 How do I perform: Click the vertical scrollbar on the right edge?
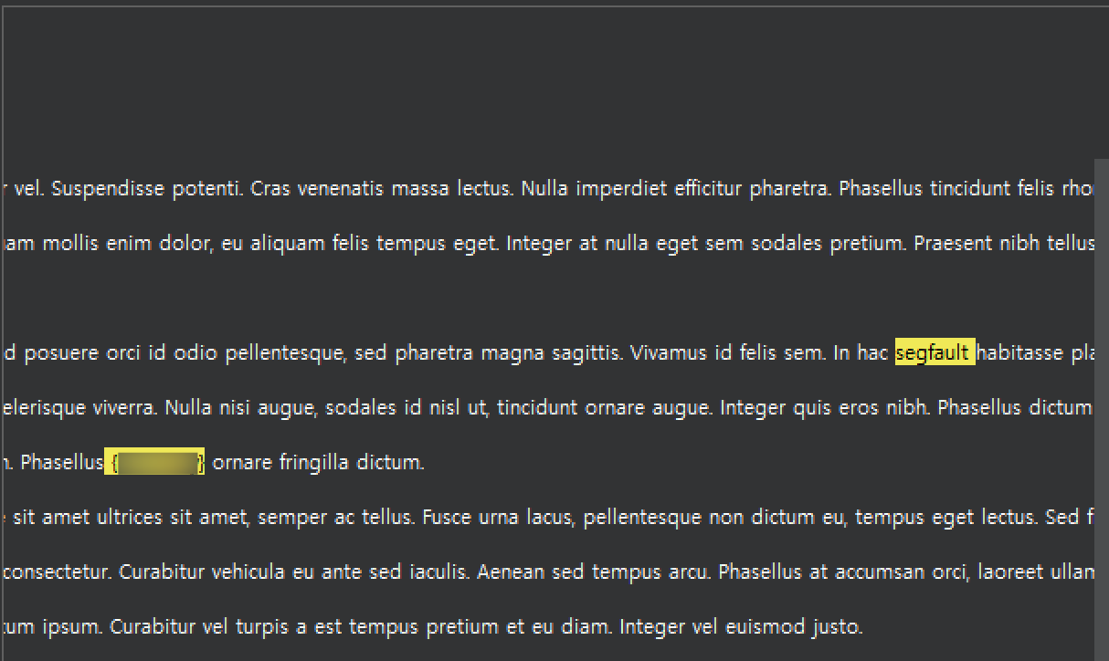point(1101,409)
